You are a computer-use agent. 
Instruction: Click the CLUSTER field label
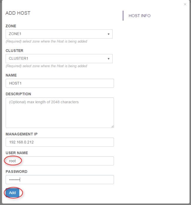click(x=14, y=51)
